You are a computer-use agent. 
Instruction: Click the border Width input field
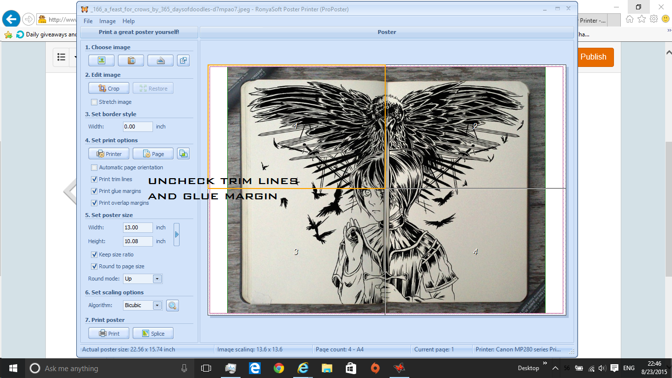click(138, 126)
